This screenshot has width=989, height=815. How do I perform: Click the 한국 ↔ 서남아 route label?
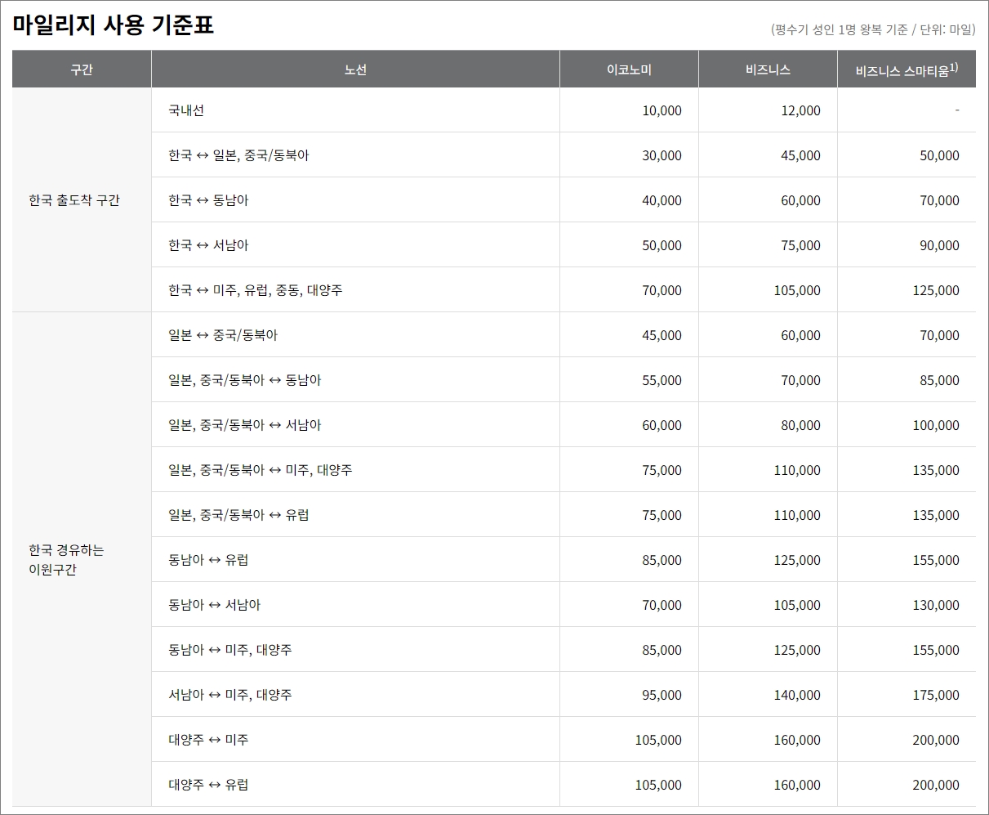pos(208,245)
